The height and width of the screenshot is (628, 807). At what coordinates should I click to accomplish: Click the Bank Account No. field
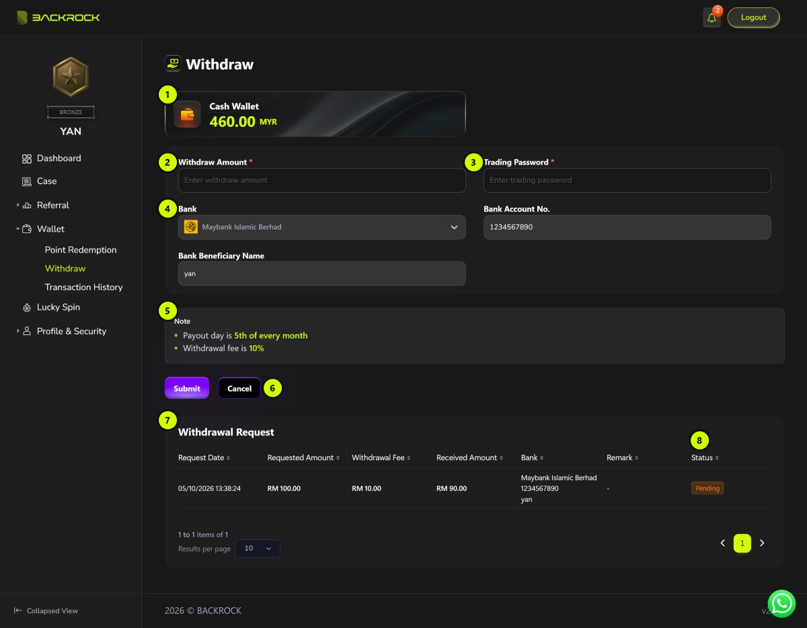(627, 227)
